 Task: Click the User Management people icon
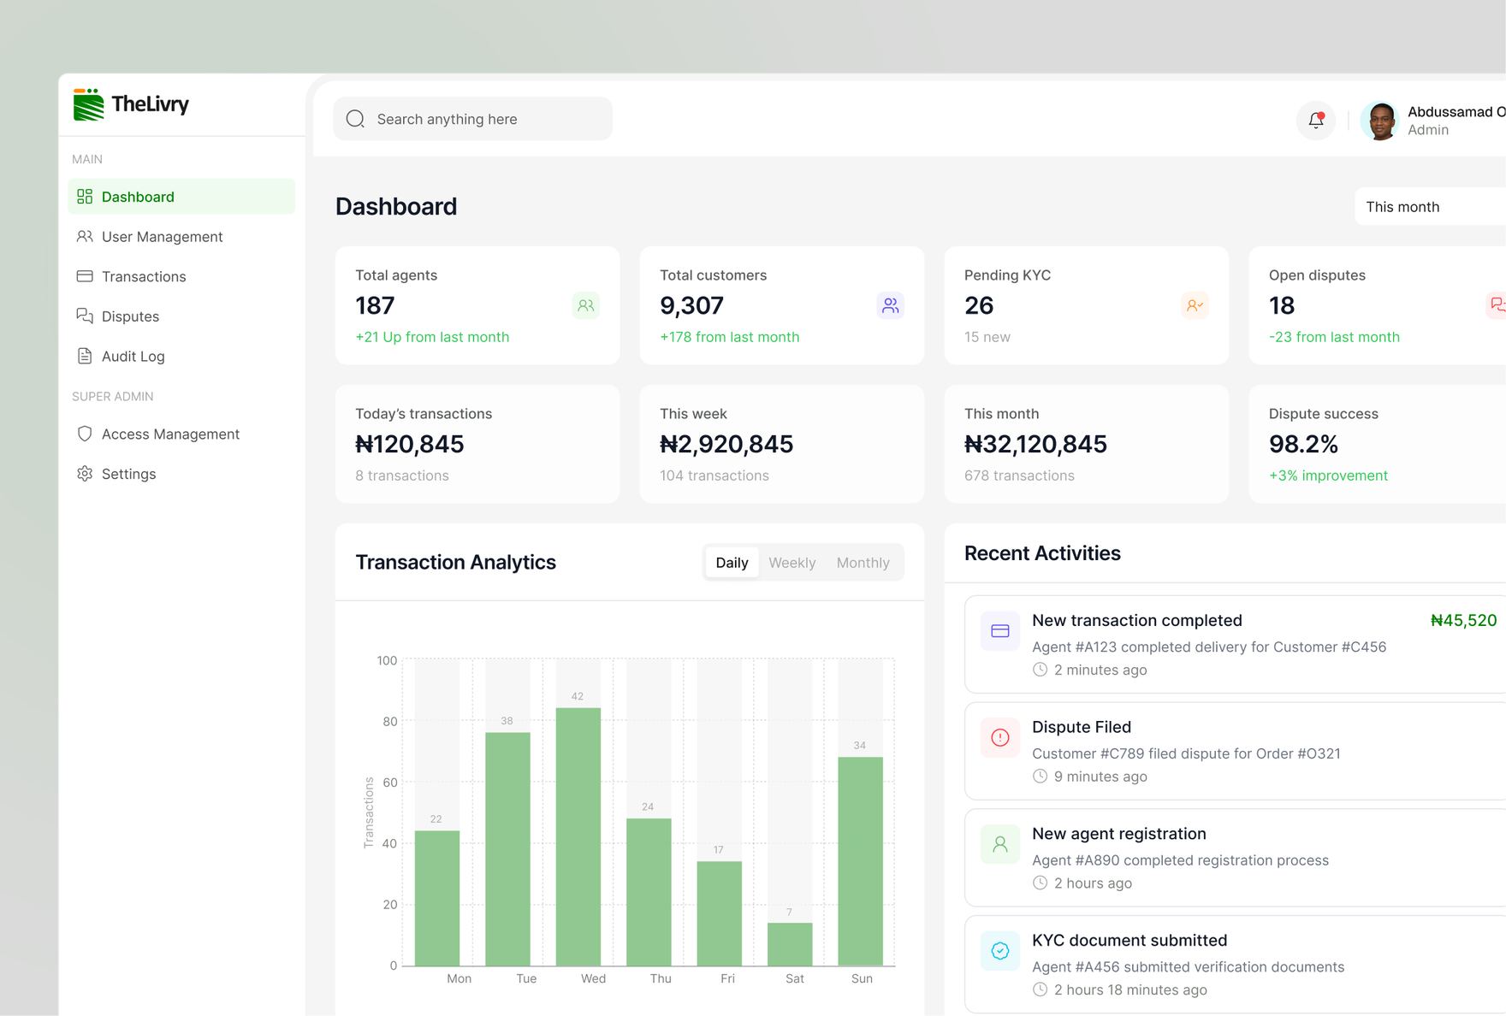[x=85, y=236]
